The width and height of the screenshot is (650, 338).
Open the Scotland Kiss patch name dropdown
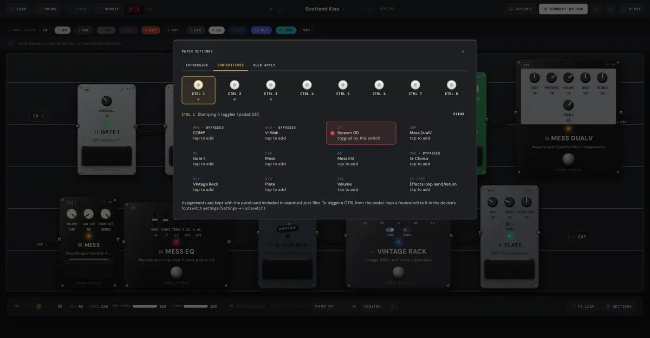point(325,9)
